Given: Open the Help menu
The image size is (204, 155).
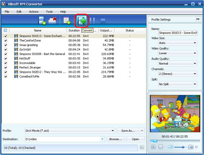Looking at the screenshot, I should (x=63, y=11).
